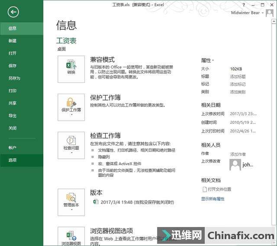Open 帐户 settings in the sidebar
Image resolution: width=277 pixels, height=246 pixels.
coord(21,148)
